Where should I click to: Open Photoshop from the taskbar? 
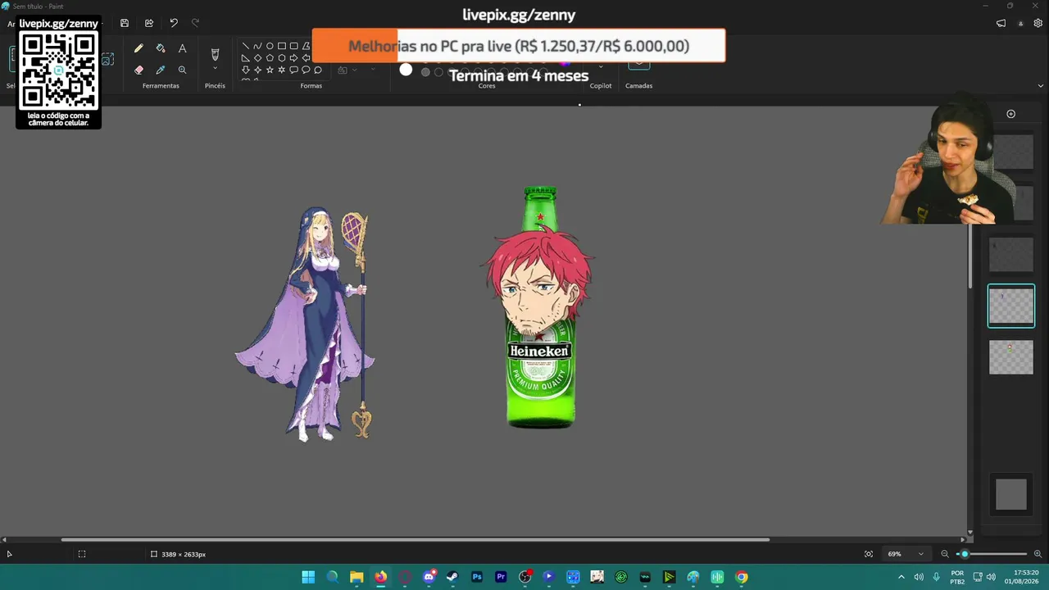[x=477, y=577]
